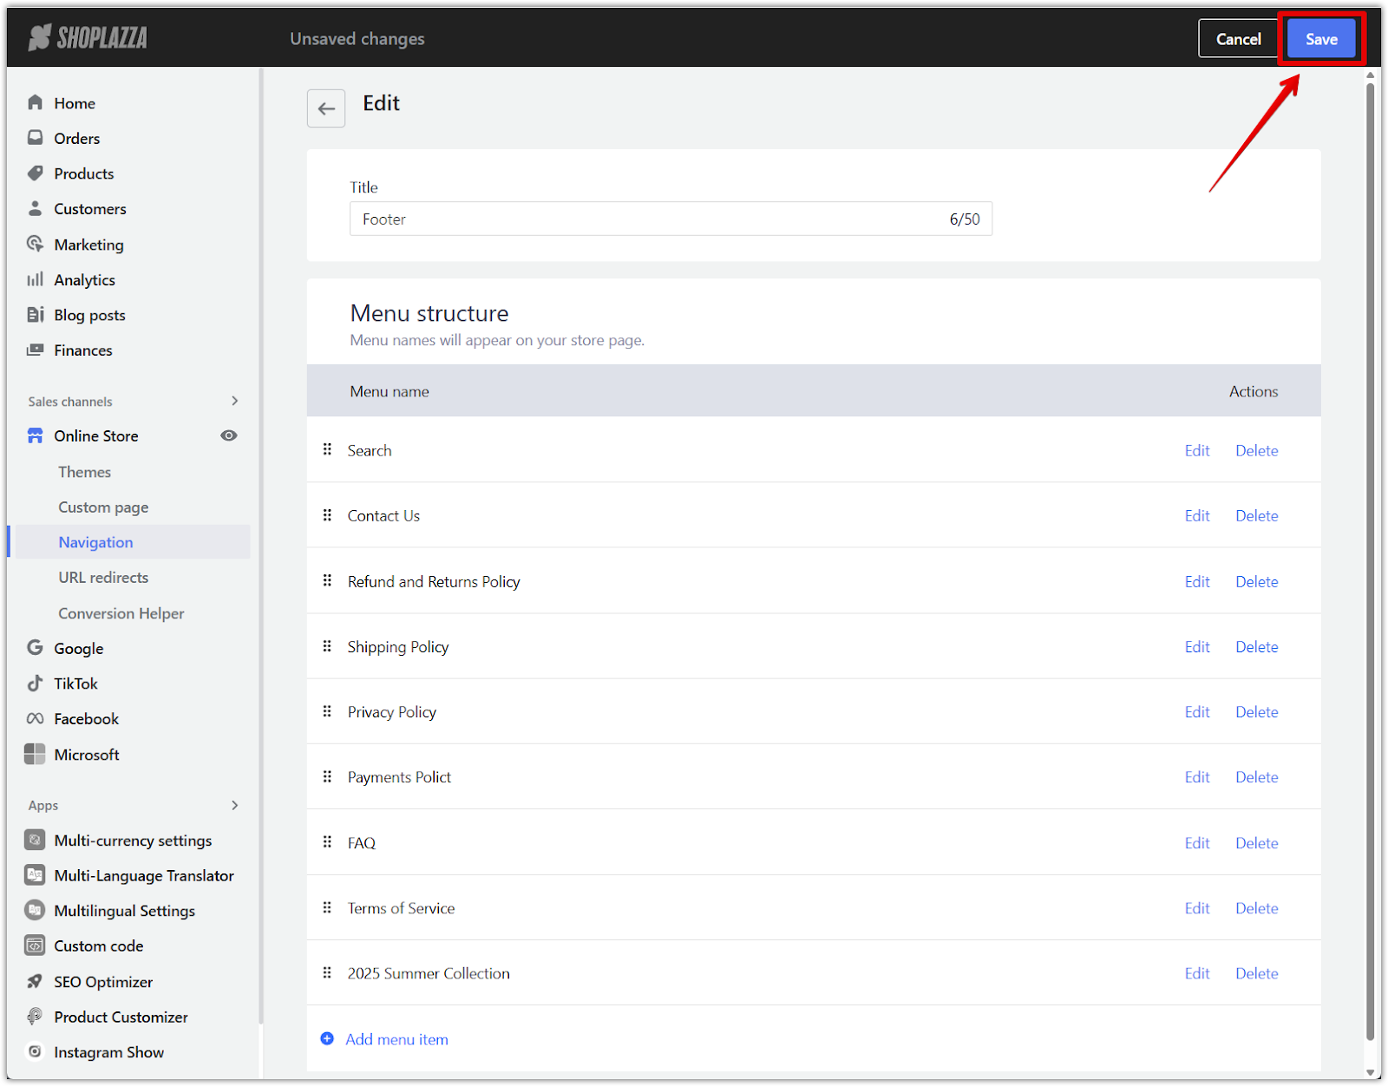Delete the Terms of Service item
This screenshot has width=1388, height=1086.
click(x=1257, y=907)
